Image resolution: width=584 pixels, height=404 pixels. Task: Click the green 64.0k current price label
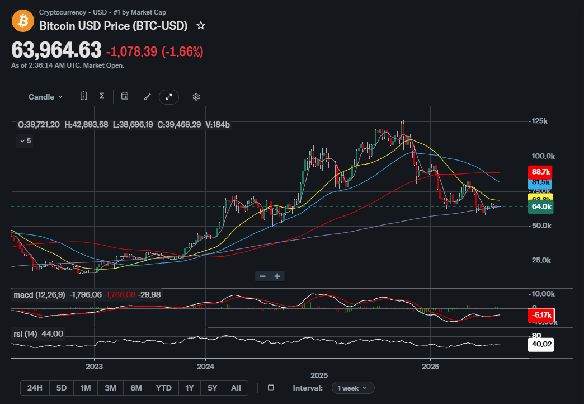[541, 206]
